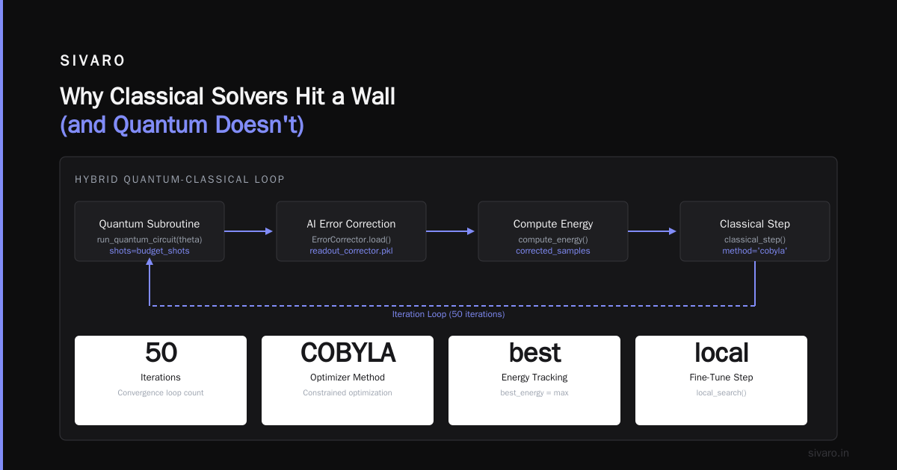Click the shots=budget_shots parameter text
Viewport: 897px width, 470px height.
149,251
